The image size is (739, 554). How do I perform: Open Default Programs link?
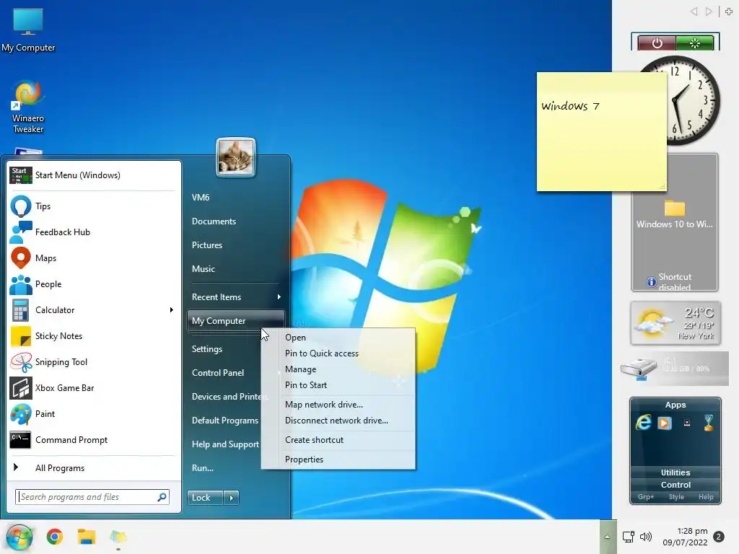(x=225, y=421)
